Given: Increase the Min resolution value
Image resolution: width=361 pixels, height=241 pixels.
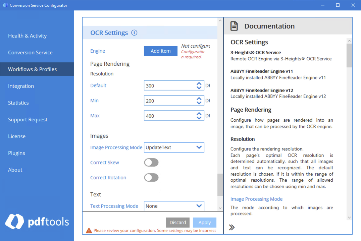Looking at the screenshot, I should click(x=199, y=99).
